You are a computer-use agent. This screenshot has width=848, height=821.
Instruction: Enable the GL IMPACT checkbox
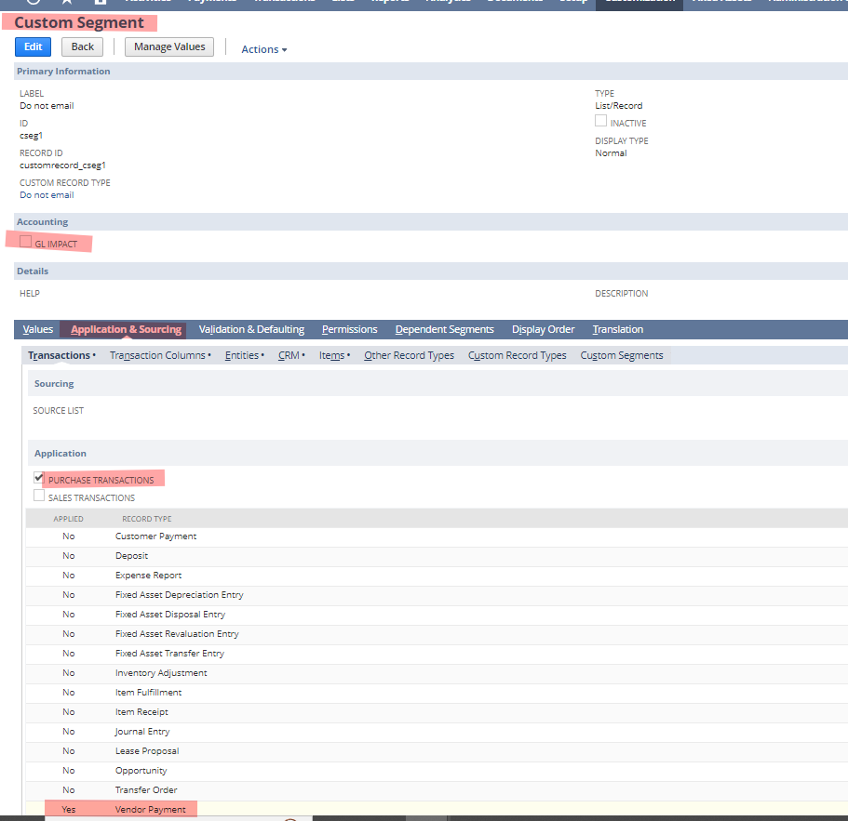coord(24,243)
